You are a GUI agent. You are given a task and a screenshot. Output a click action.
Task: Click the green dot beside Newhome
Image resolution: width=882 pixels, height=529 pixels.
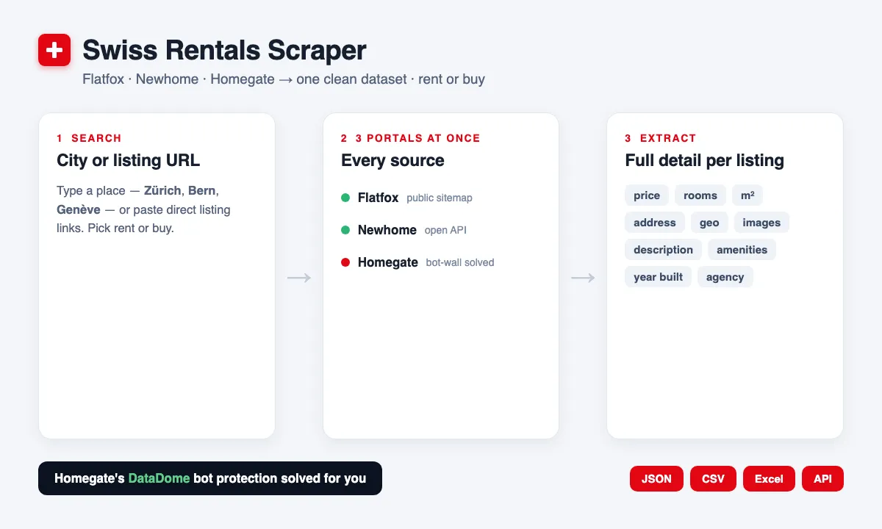345,230
